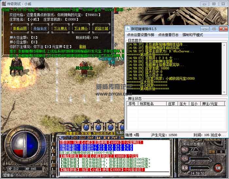Click the 序号 column header

[132, 104]
